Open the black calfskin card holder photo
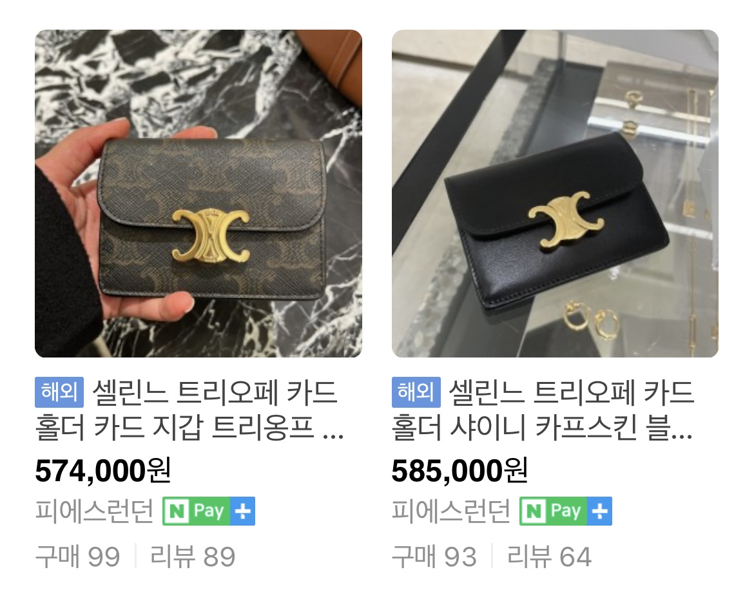Image resolution: width=754 pixels, height=610 pixels. point(555,193)
